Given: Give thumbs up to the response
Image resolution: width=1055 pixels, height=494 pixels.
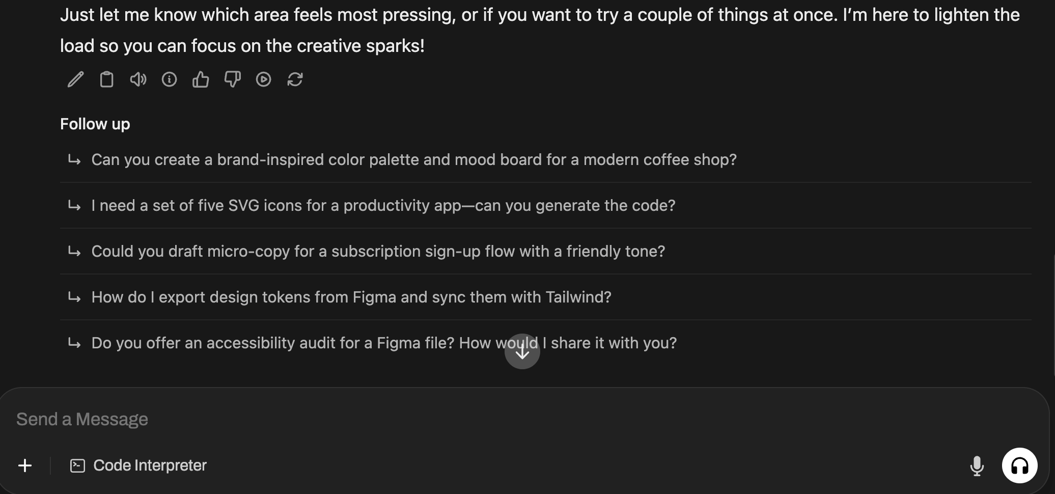Looking at the screenshot, I should click(x=201, y=79).
